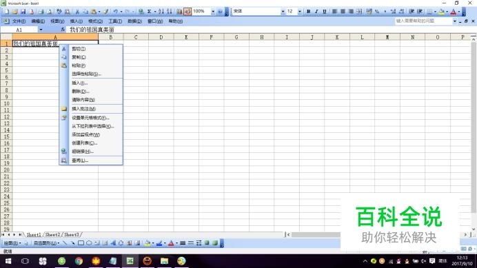Click the Cut scissors toolbar icon

click(77, 12)
